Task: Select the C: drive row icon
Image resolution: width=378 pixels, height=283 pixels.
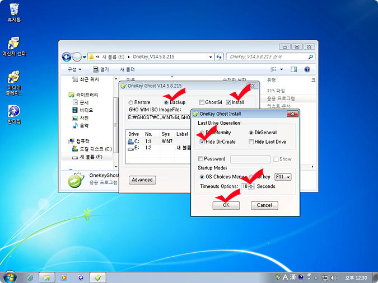Action: 130,141
